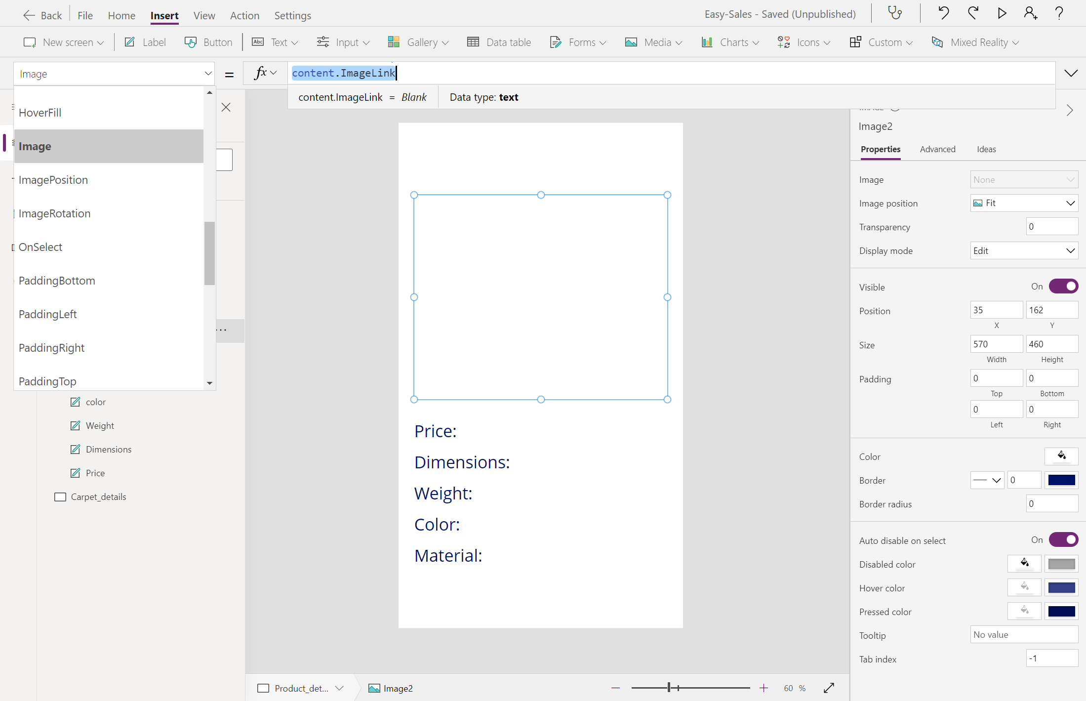This screenshot has width=1086, height=701.
Task: Open the Image position Fit dropdown
Action: pos(1024,203)
